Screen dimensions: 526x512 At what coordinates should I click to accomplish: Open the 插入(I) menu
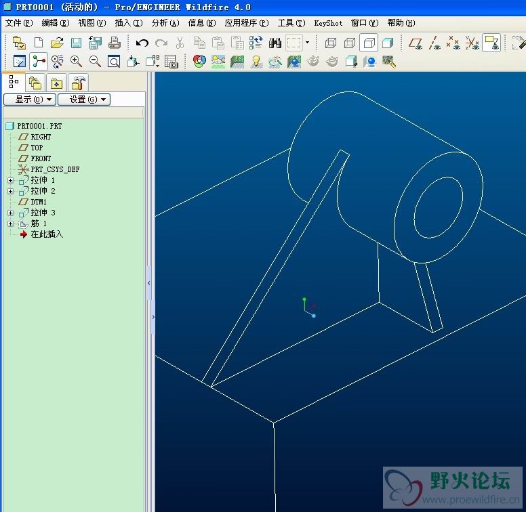[x=129, y=23]
